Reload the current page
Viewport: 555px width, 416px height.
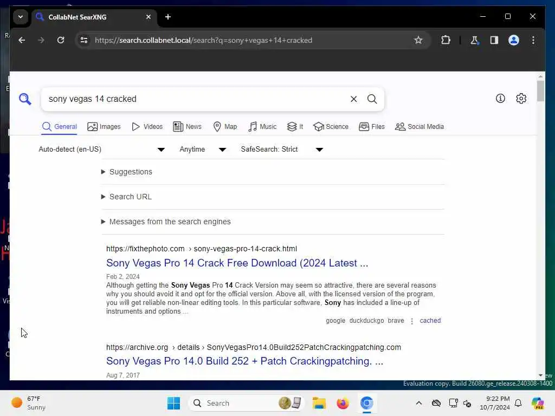(61, 40)
